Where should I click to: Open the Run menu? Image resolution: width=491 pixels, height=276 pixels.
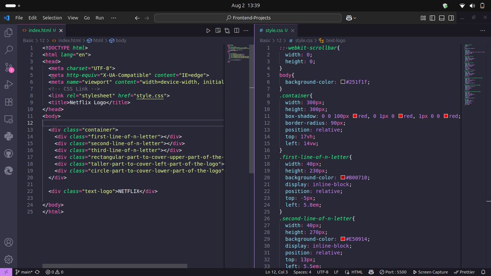(99, 18)
